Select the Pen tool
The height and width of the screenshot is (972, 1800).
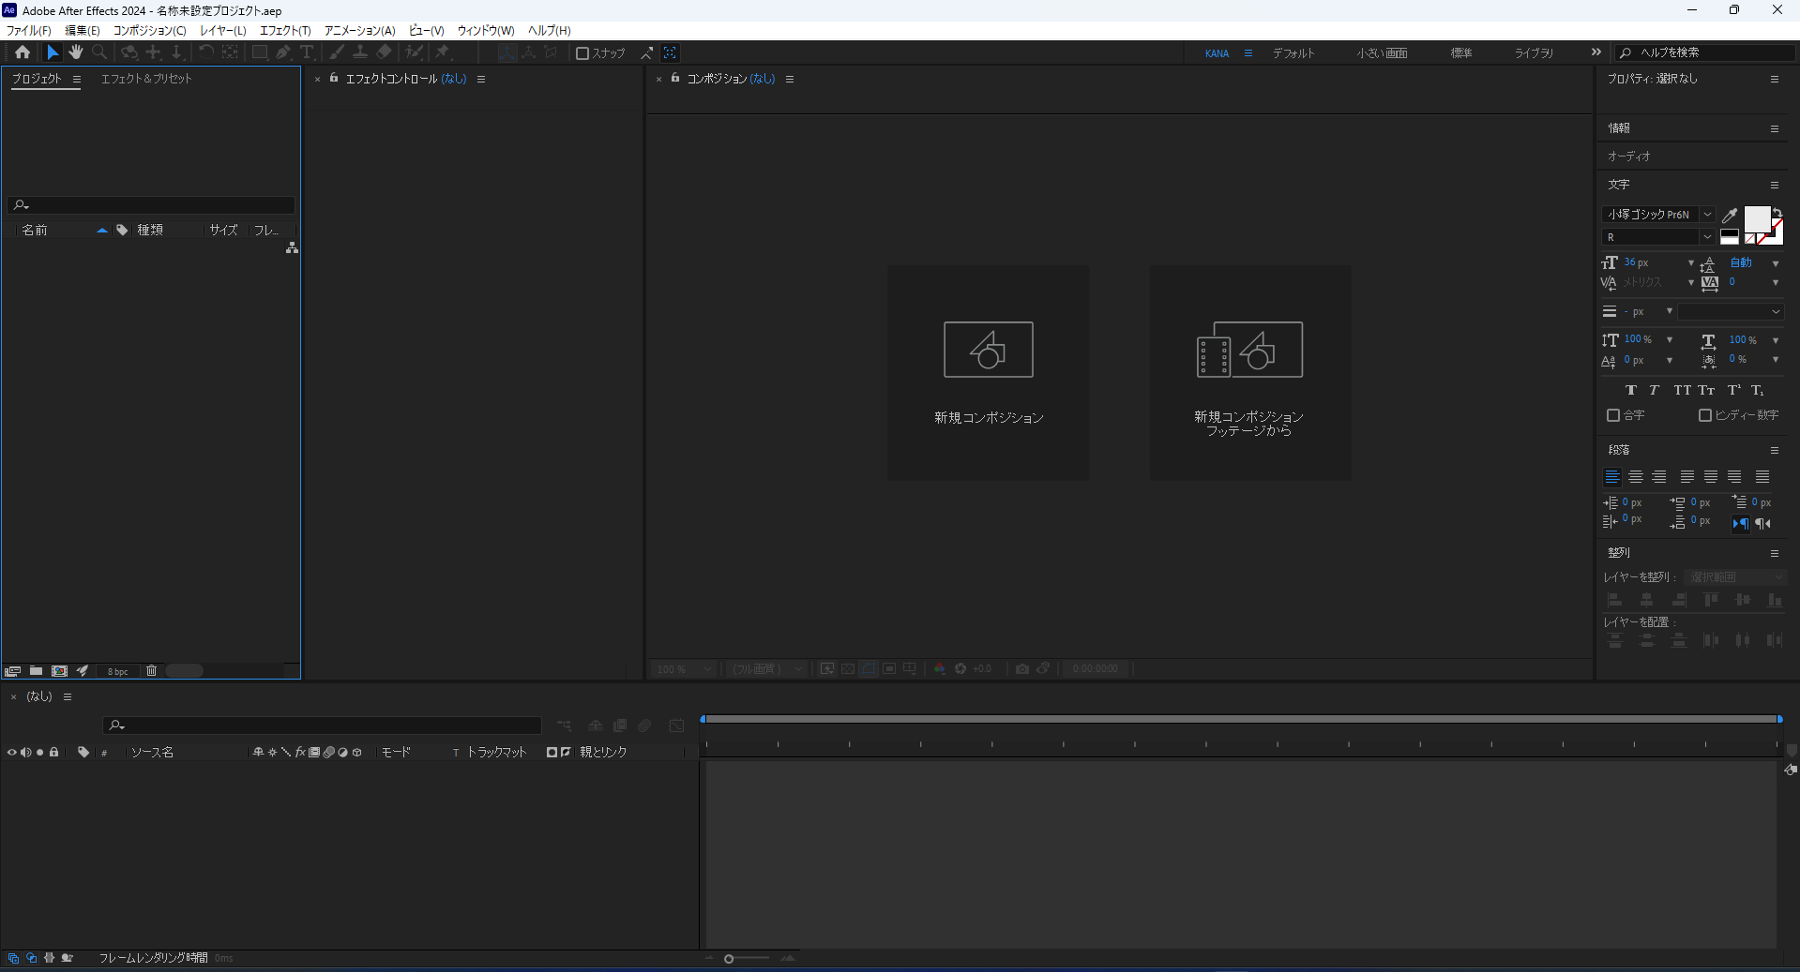(x=283, y=52)
